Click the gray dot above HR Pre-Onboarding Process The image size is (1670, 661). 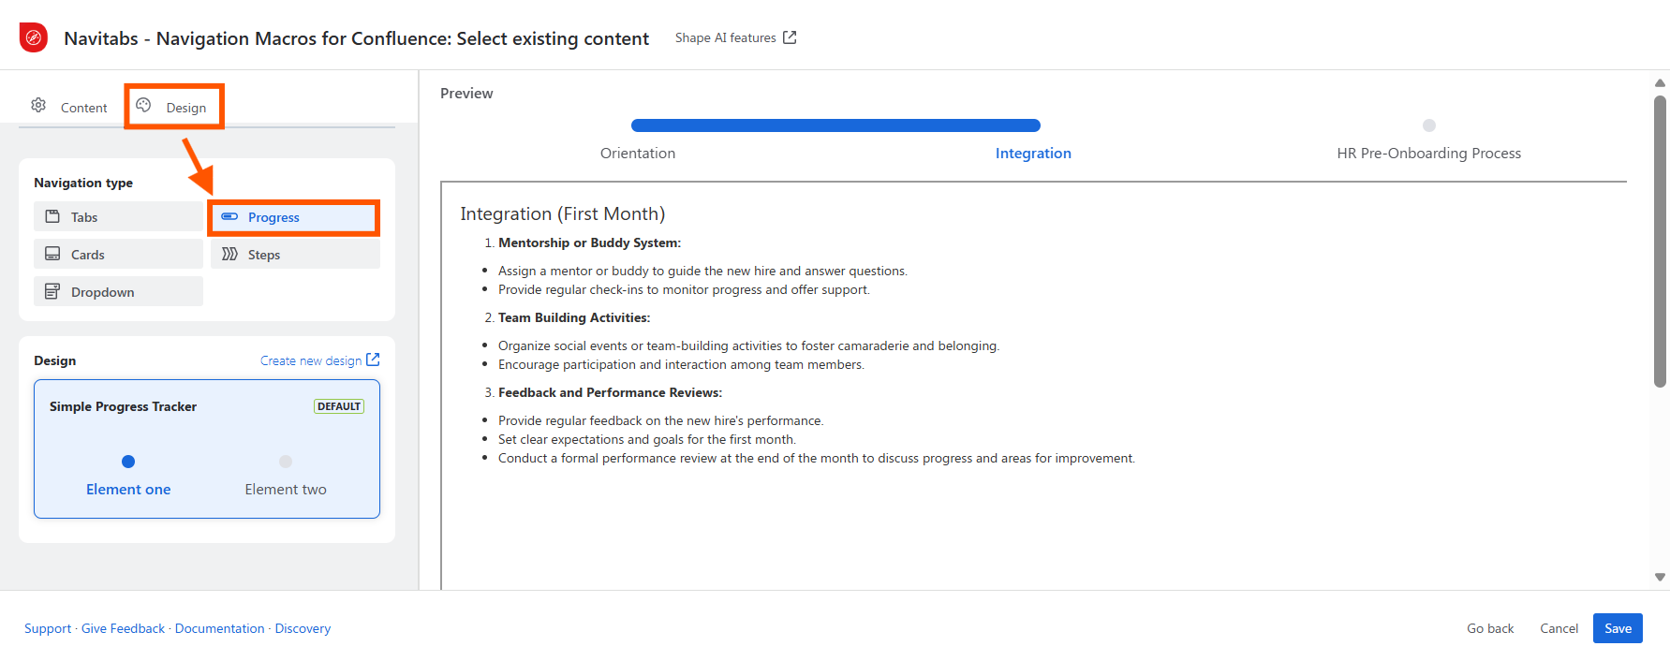1429,125
